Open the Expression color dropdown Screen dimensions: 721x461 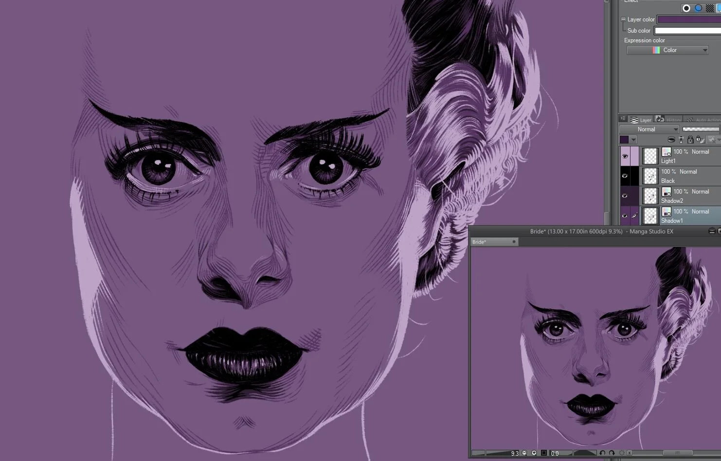click(x=667, y=50)
